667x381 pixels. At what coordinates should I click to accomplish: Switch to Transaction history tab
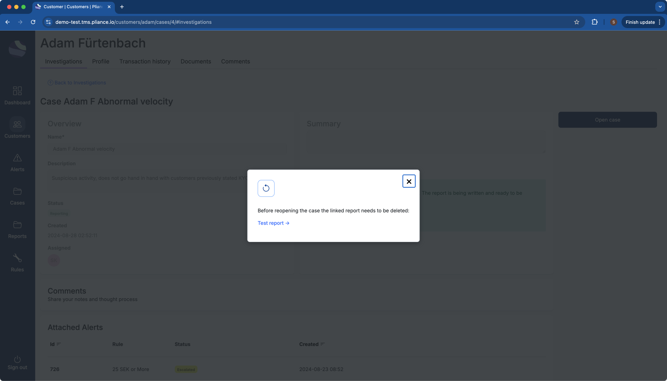tap(145, 61)
